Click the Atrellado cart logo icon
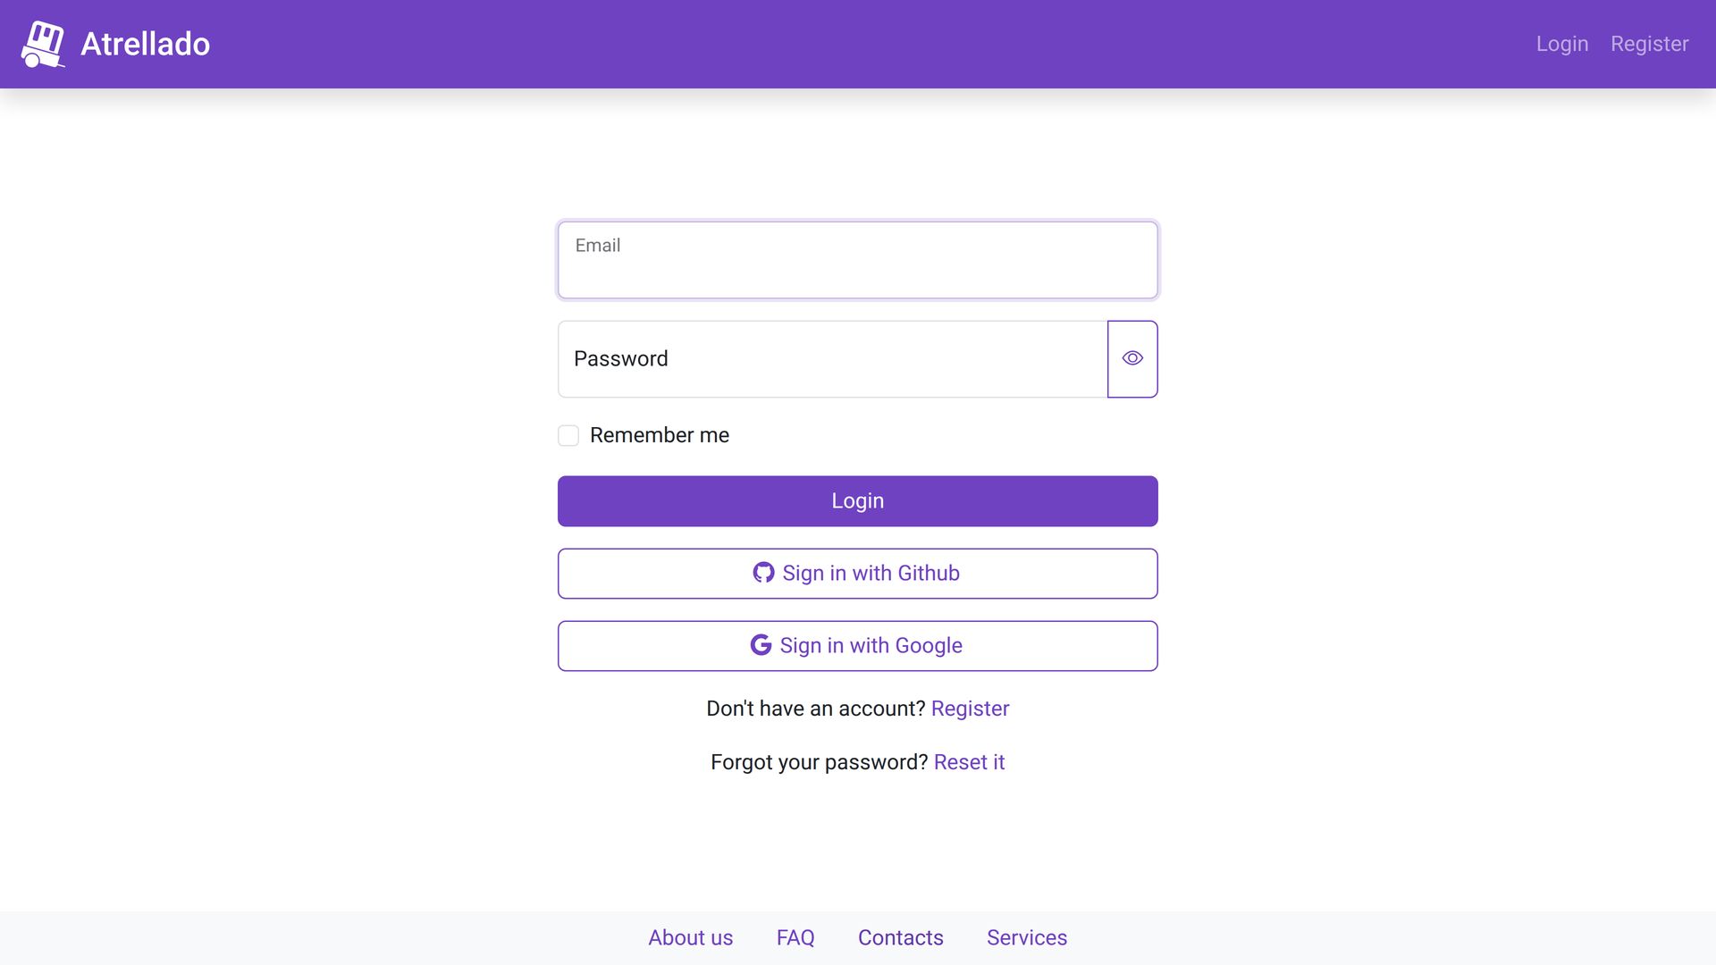 (43, 45)
